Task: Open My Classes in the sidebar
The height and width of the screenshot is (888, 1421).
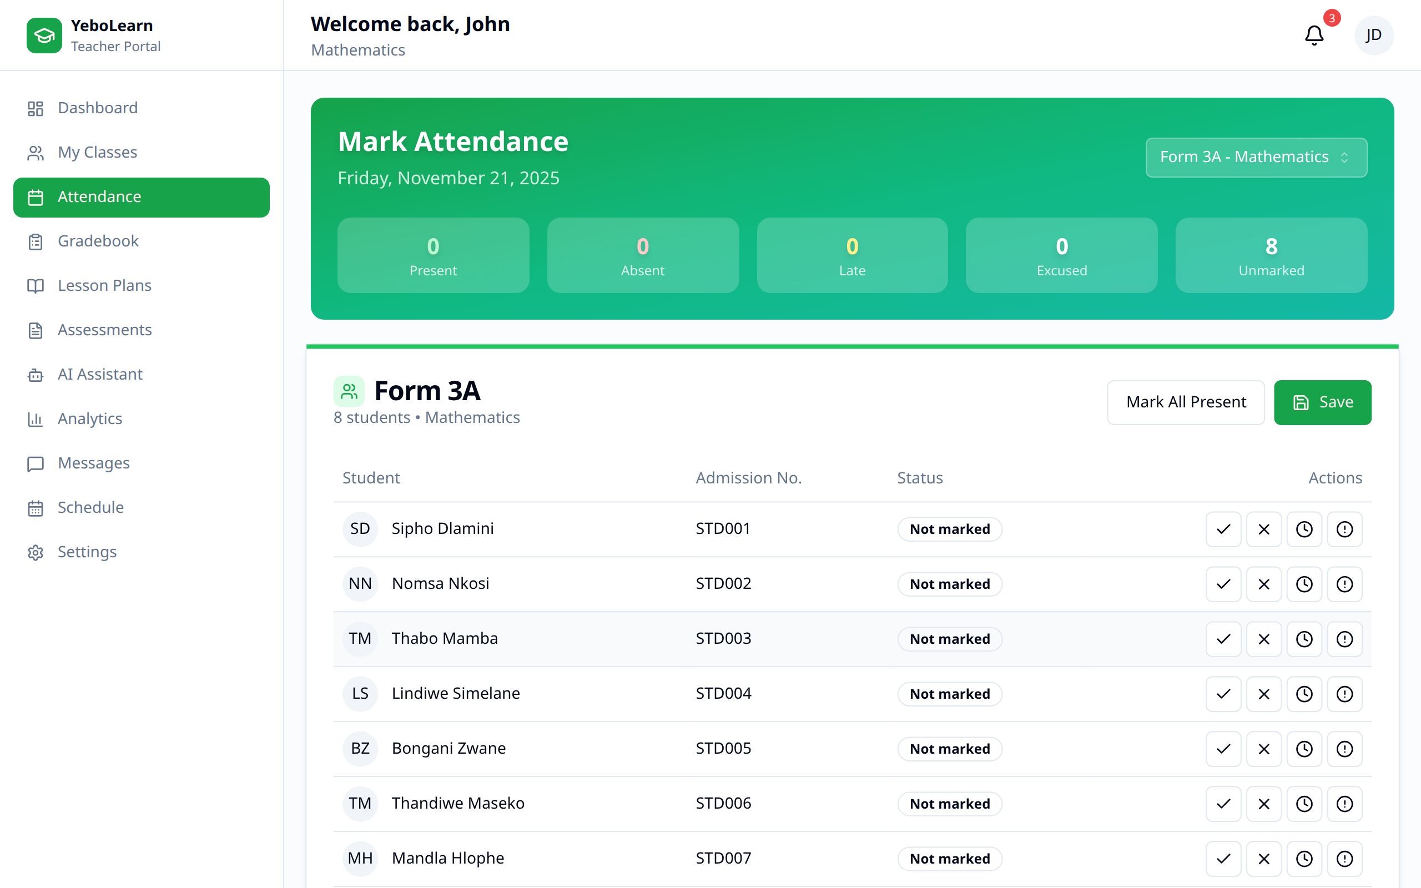Action: point(141,153)
